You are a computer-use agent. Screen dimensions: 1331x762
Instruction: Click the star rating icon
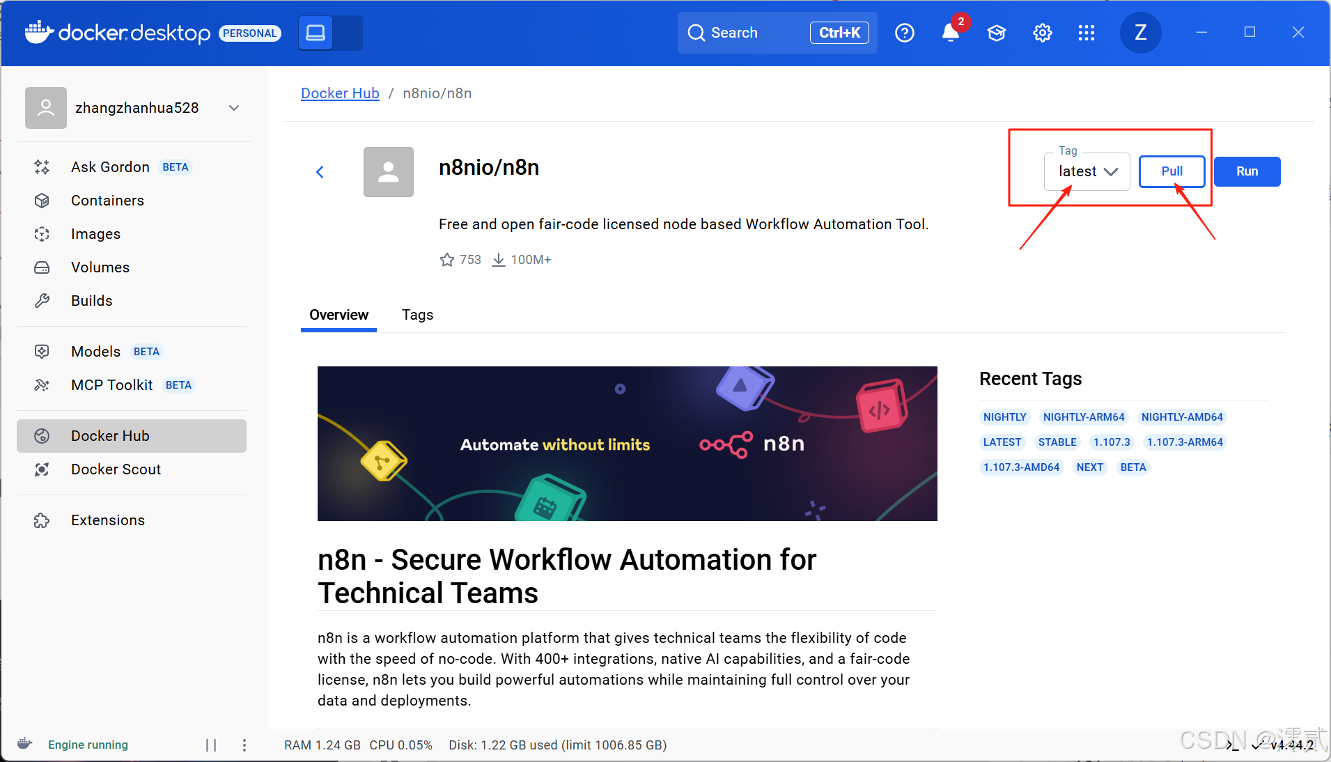(x=447, y=260)
